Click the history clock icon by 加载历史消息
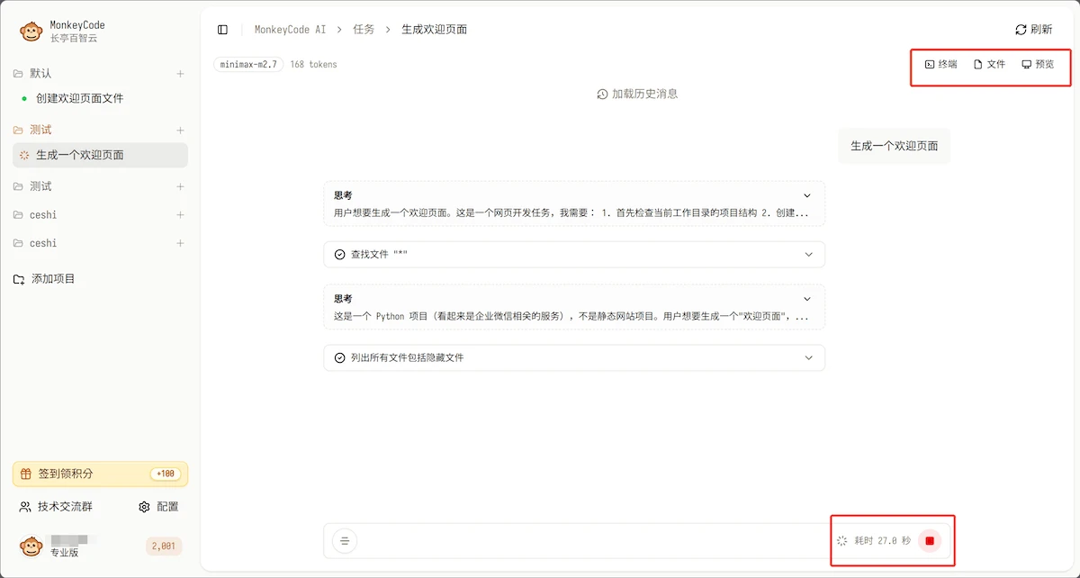 tap(602, 94)
